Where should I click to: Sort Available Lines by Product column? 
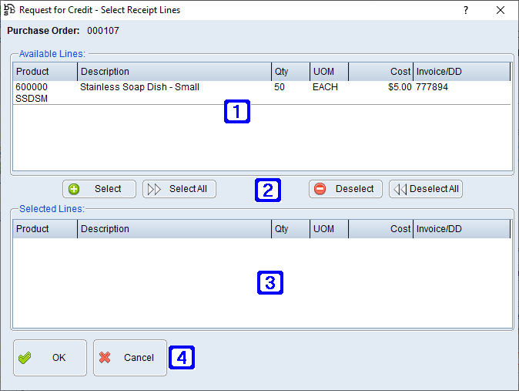(x=45, y=72)
